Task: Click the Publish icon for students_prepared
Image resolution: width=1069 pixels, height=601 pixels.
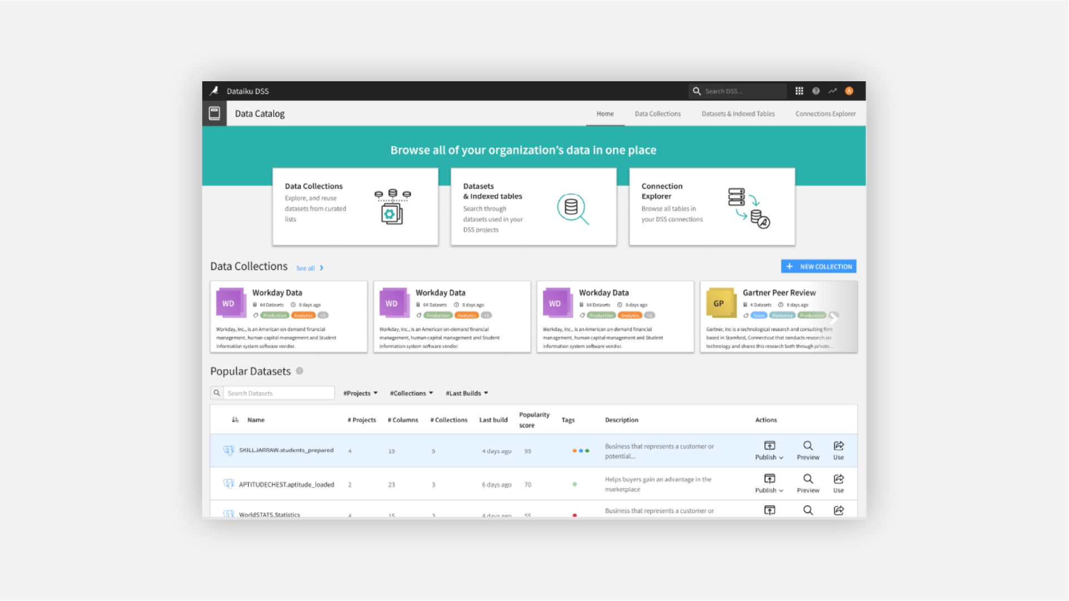Action: click(x=769, y=445)
